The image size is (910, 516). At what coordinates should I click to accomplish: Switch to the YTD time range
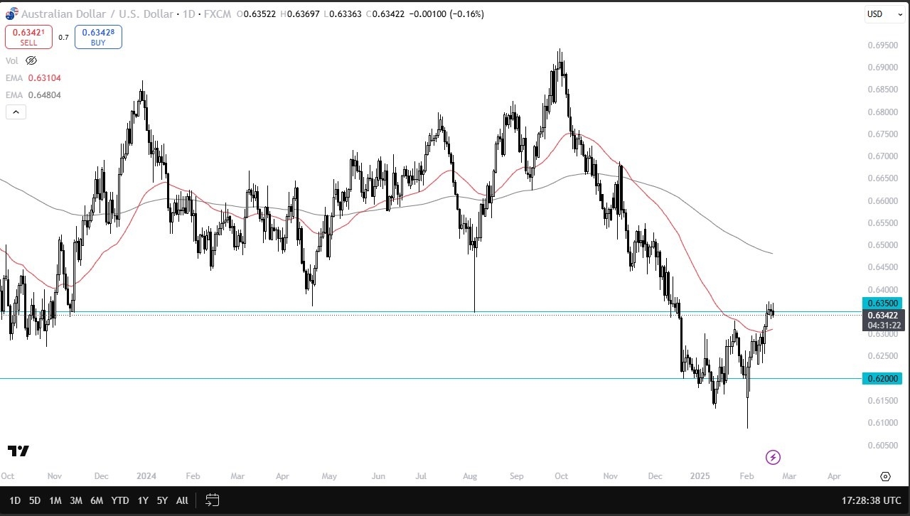pos(120,500)
